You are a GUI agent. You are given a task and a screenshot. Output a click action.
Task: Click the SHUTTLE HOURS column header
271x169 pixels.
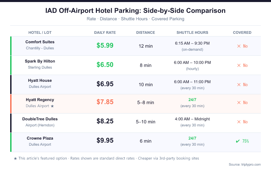[192, 33]
